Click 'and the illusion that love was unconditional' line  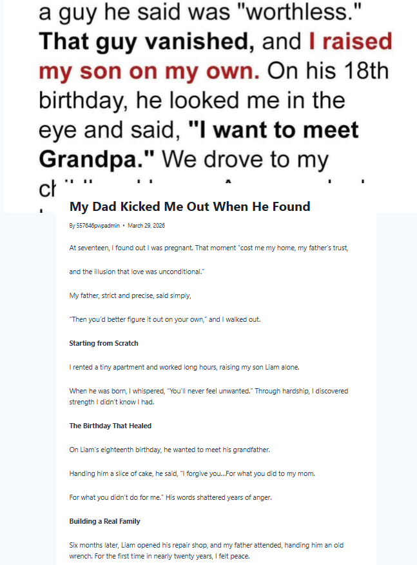(137, 272)
